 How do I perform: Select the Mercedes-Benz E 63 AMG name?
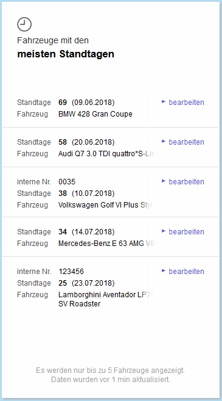(x=106, y=244)
